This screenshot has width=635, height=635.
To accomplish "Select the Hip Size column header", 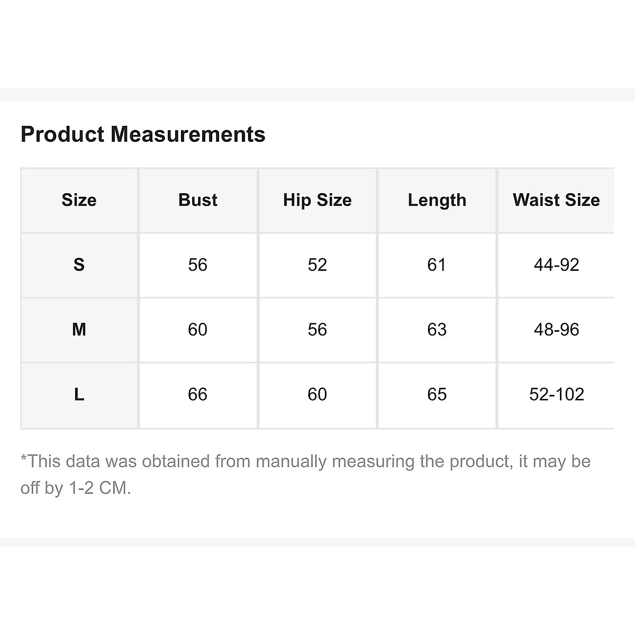I will coord(317,200).
